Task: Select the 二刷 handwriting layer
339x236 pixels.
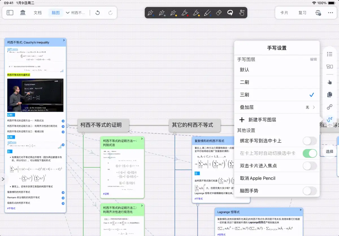Action: [277, 82]
